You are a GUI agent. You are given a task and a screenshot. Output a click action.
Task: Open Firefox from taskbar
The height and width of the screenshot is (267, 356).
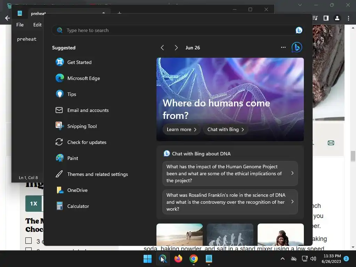pos(178,259)
